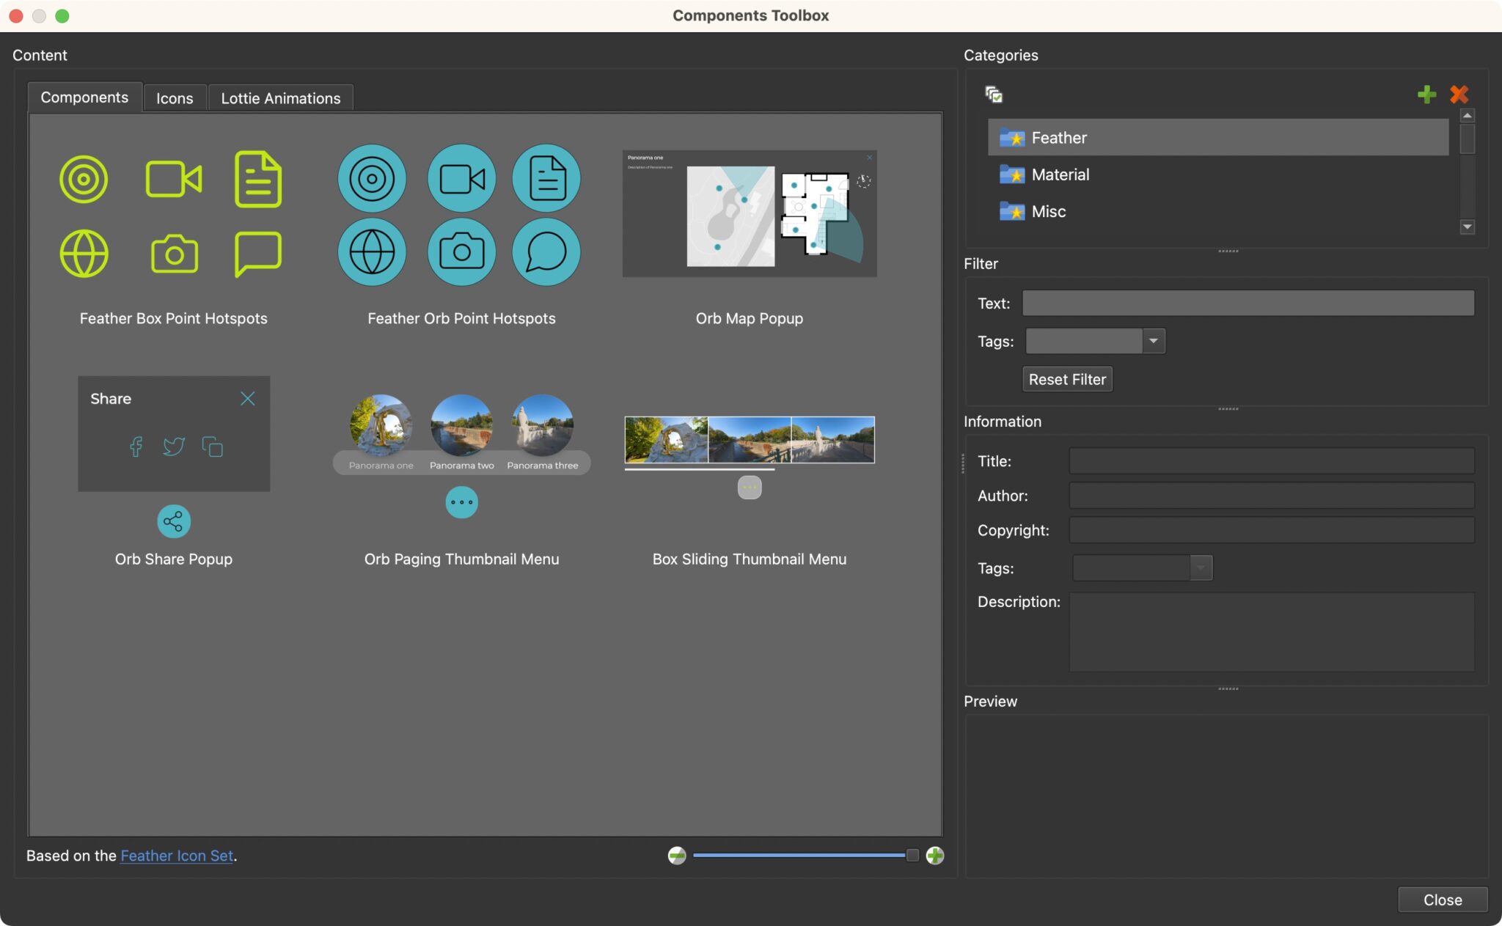Open the Feather Icon Set link
1502x926 pixels.
tap(177, 856)
